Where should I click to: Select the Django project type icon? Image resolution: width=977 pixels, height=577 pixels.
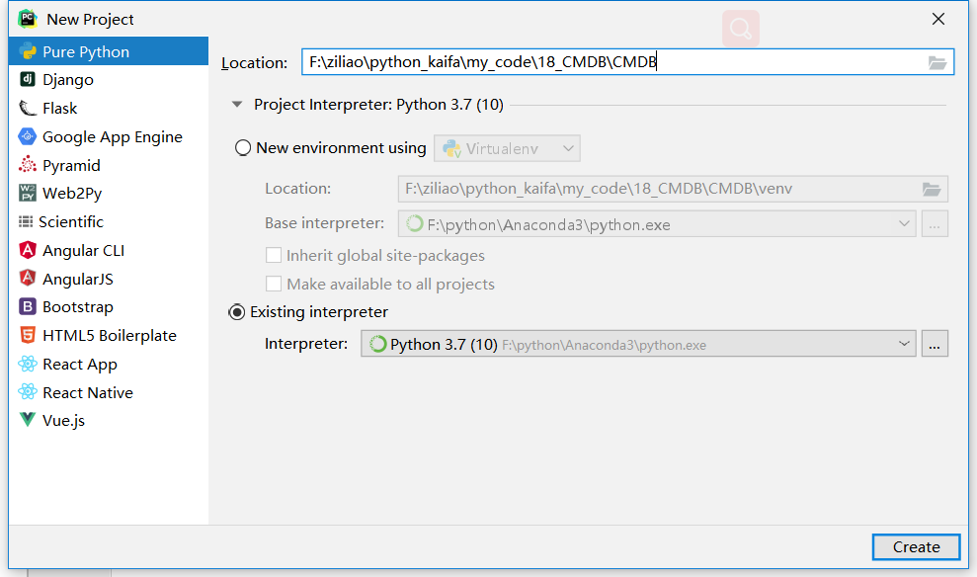tap(28, 79)
